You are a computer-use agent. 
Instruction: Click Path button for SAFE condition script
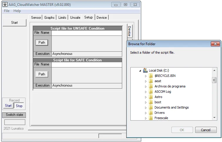(x=42, y=74)
